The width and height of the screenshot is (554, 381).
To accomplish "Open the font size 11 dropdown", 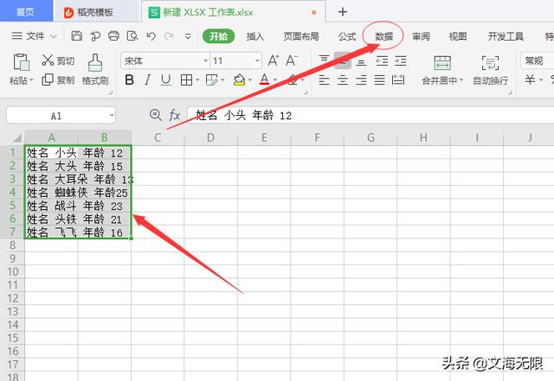I will click(x=258, y=60).
